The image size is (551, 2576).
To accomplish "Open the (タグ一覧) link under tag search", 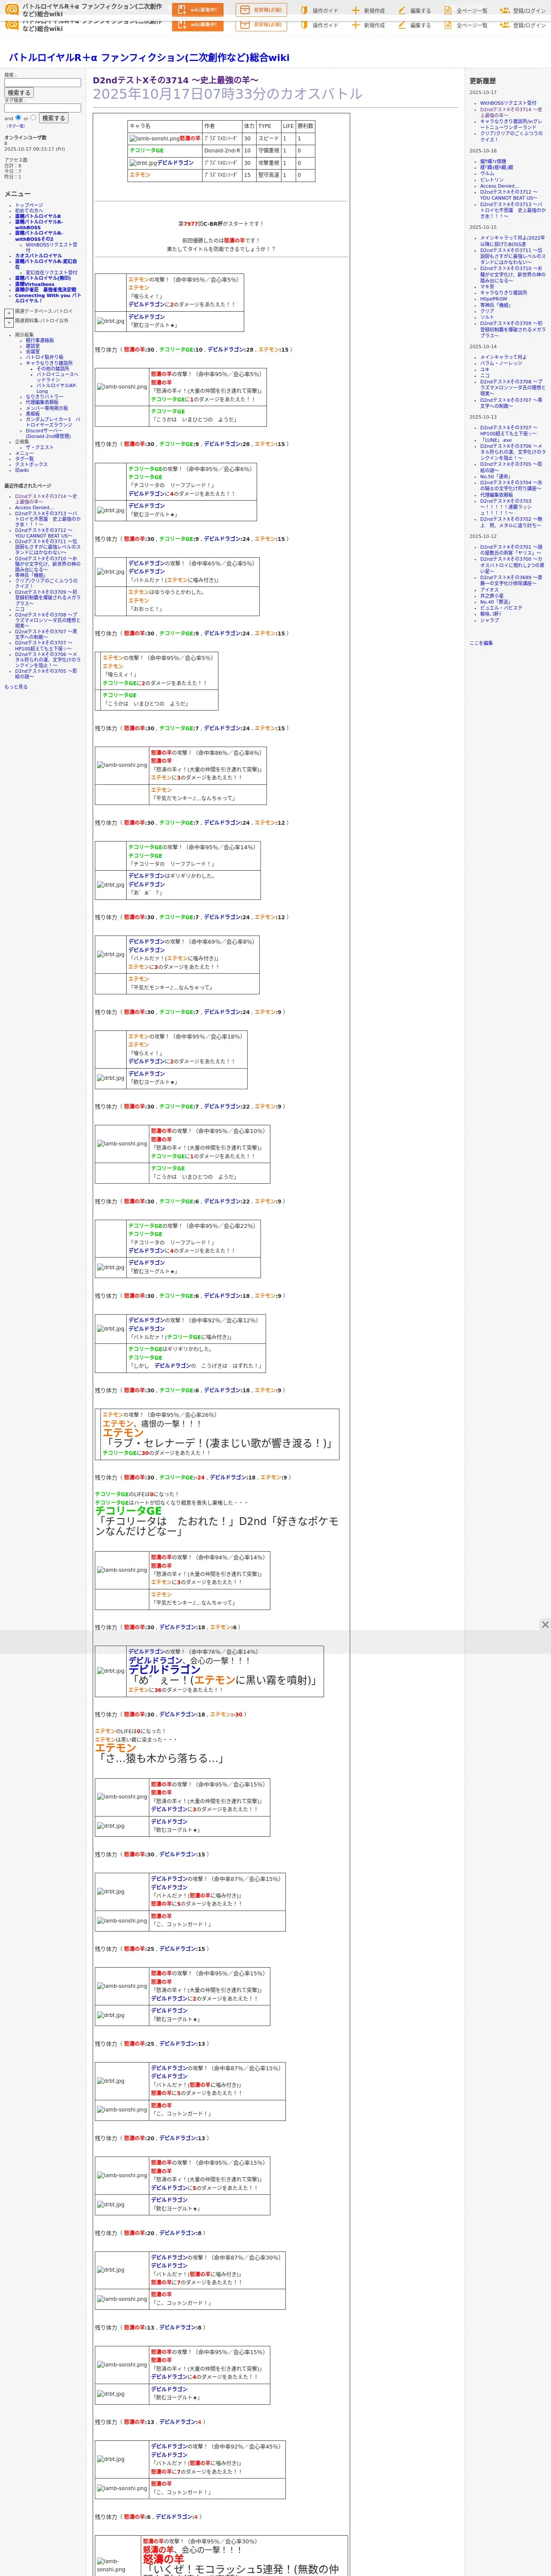I will tap(16, 126).
